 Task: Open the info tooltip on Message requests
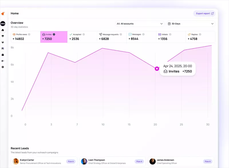coord(121,34)
